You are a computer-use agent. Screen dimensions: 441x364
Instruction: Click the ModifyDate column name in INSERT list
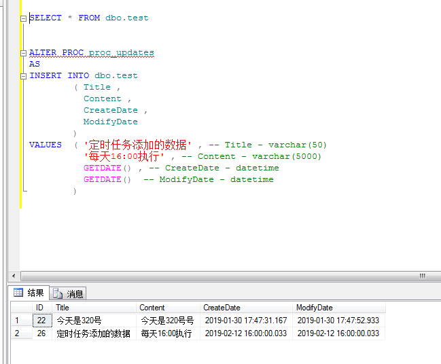111,122
